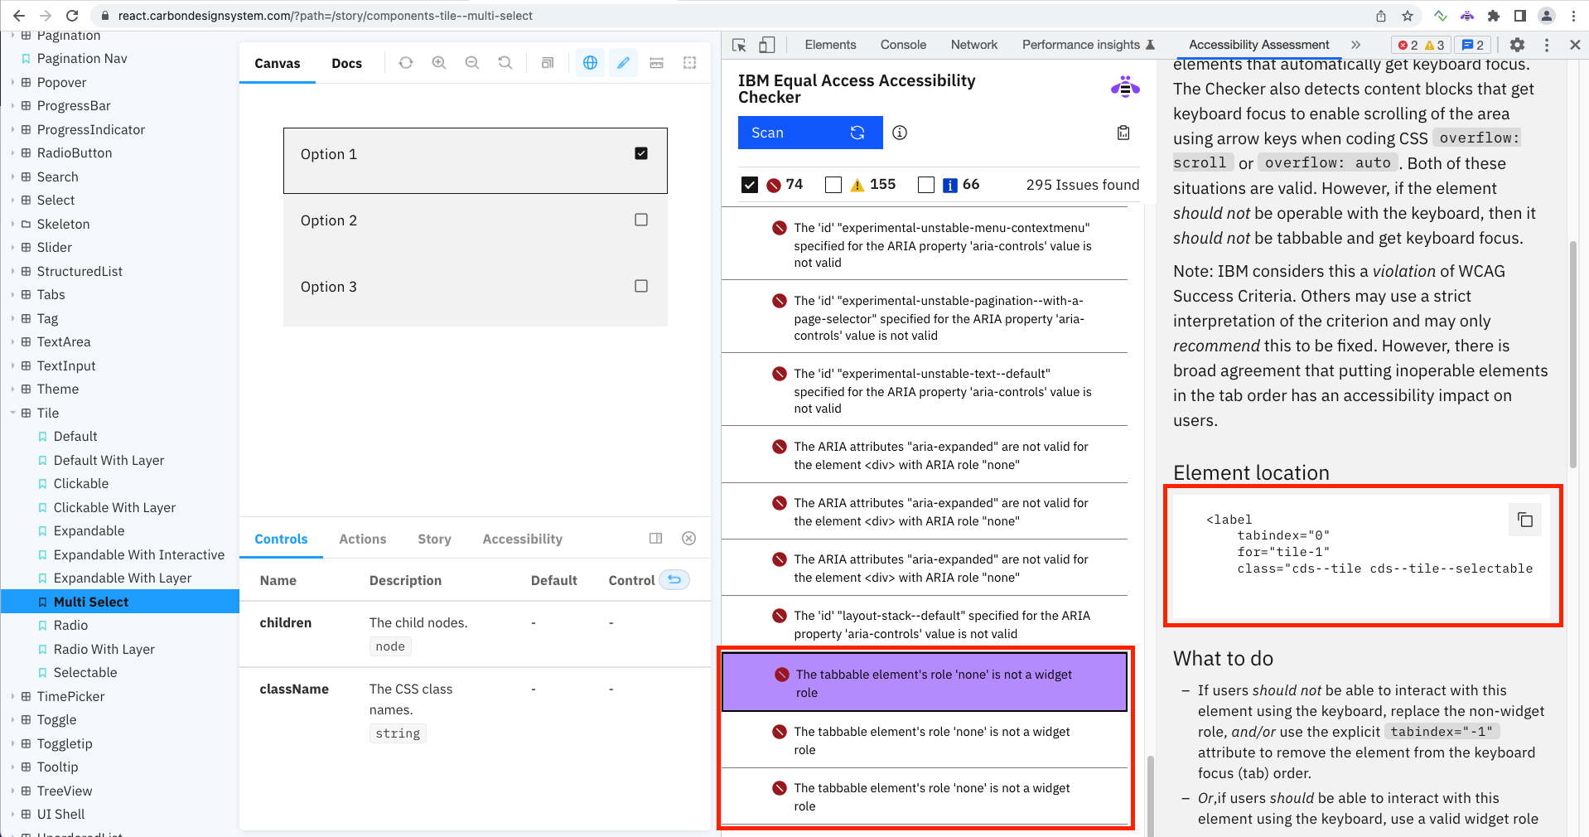Image resolution: width=1589 pixels, height=837 pixels.
Task: Expand the TimePicker sidebar group
Action: 12,696
